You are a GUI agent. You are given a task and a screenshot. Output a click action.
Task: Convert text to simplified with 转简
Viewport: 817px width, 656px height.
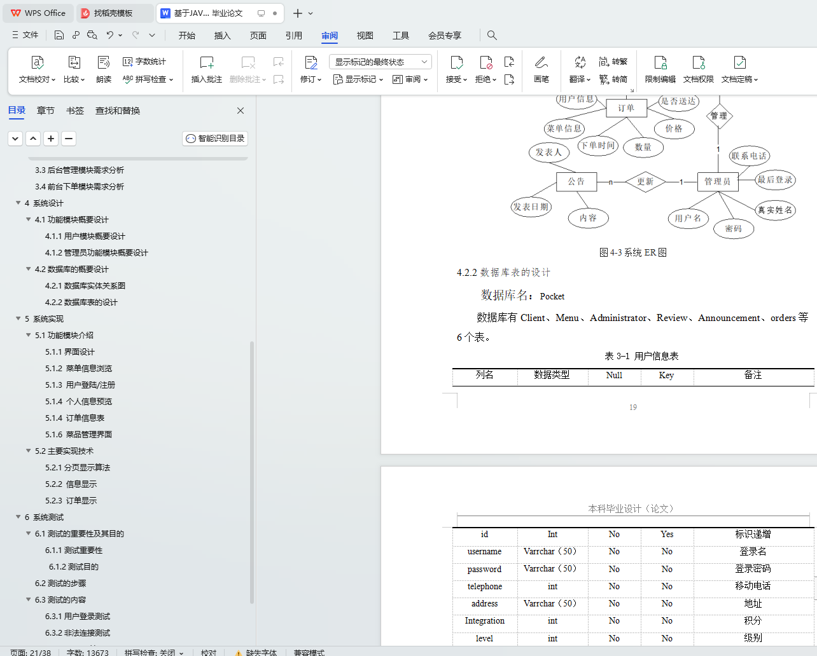[613, 79]
